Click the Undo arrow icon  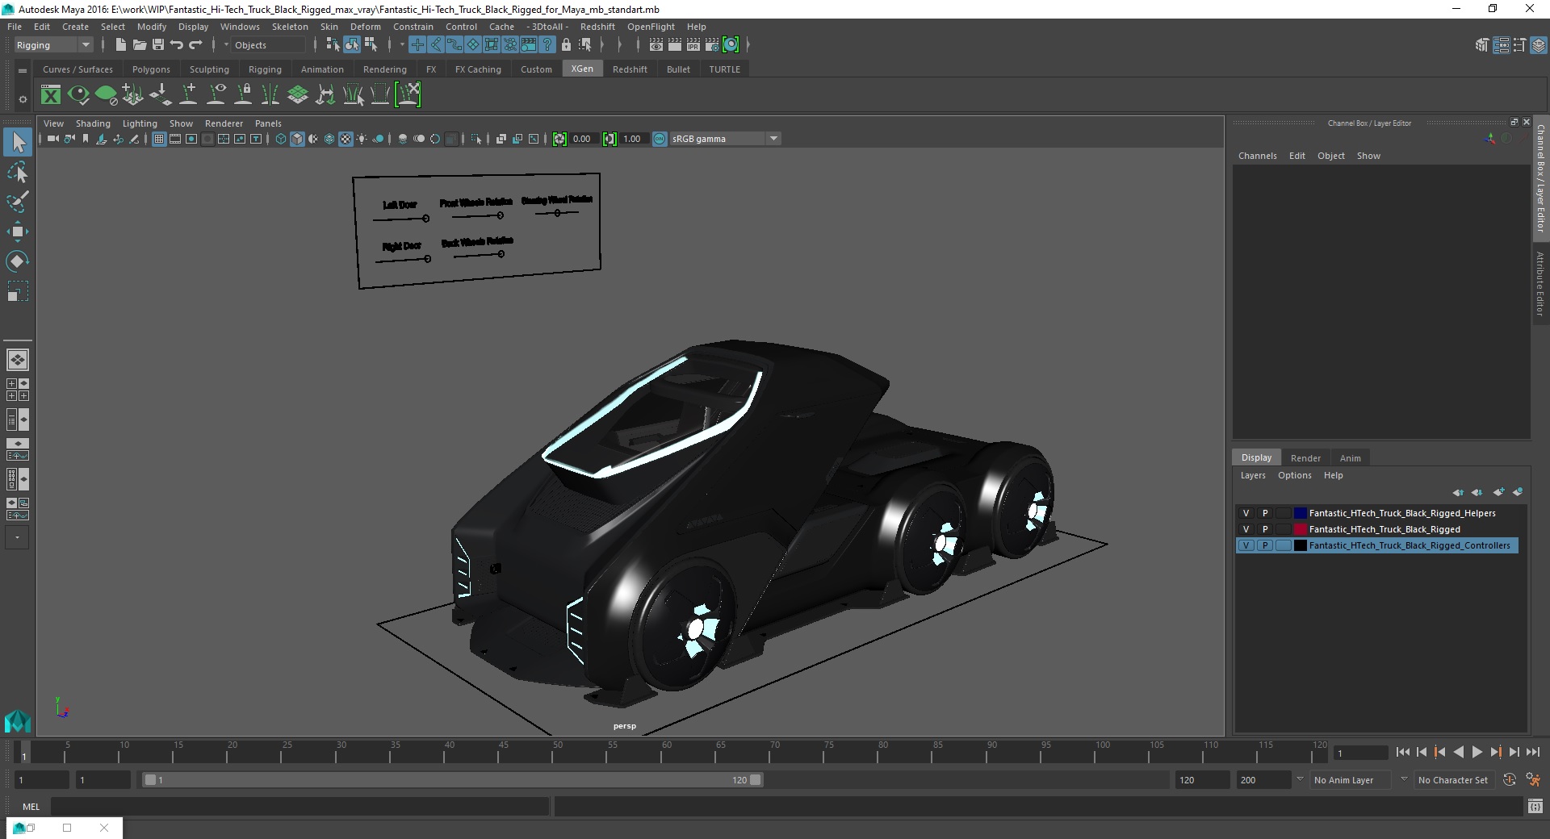click(177, 45)
